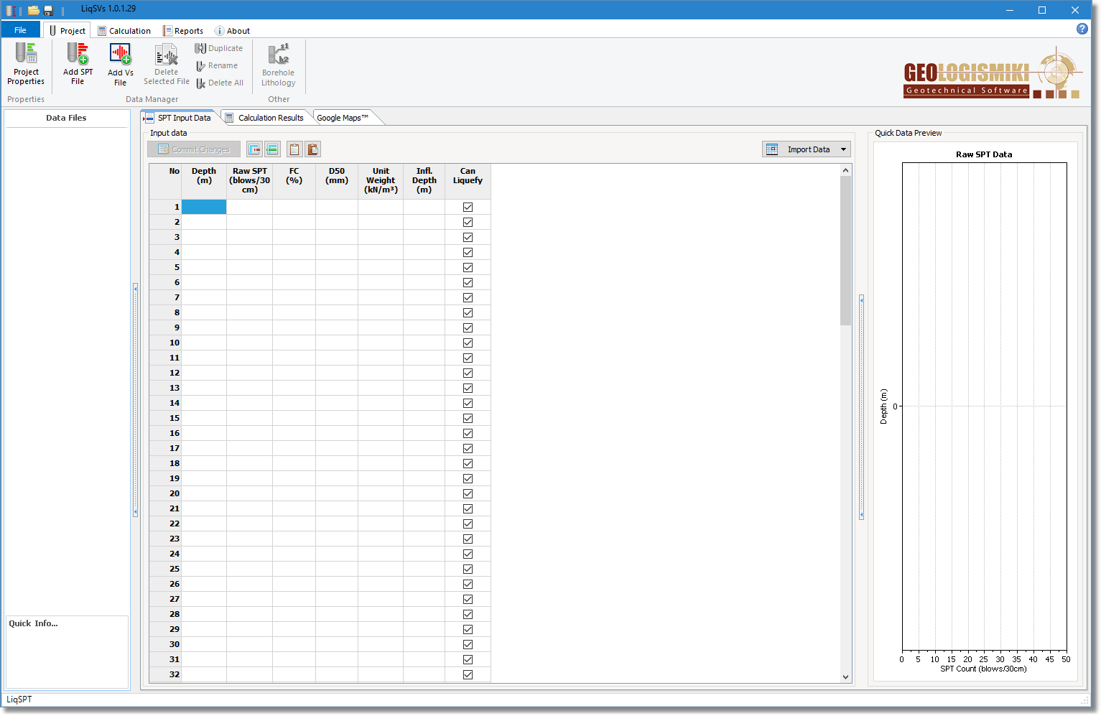
Task: Click the save icon in title bar
Action: 48,10
